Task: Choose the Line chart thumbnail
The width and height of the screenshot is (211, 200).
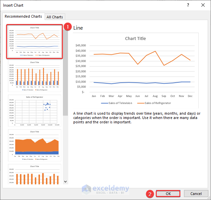Action: pyautogui.click(x=35, y=42)
